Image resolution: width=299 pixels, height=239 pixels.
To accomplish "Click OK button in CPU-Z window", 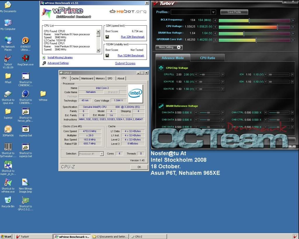I will (139, 167).
